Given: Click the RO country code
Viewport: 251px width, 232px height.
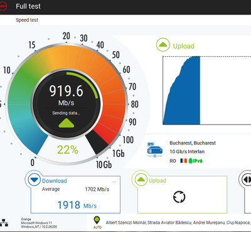Looking at the screenshot, I should pyautogui.click(x=173, y=161).
